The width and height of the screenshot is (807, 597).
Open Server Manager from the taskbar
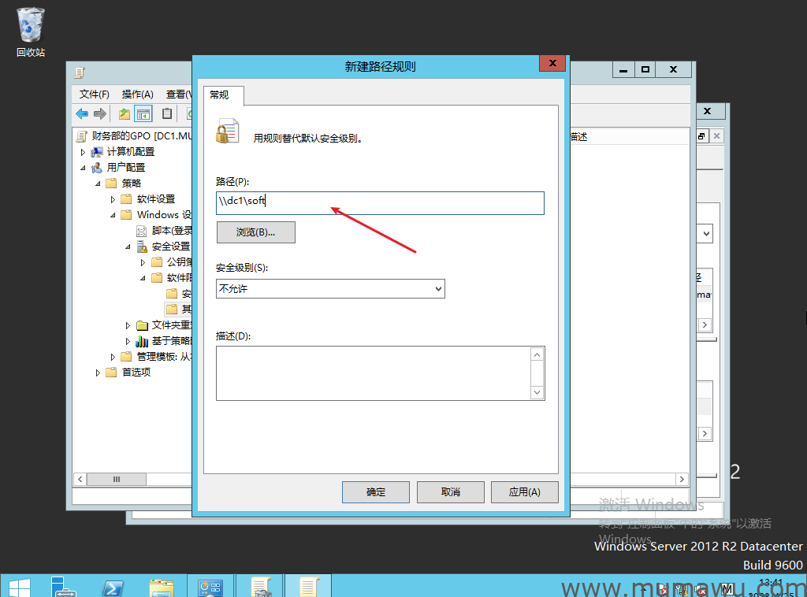(x=64, y=587)
